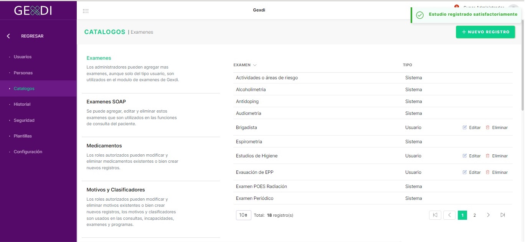This screenshot has height=242, width=525.
Task: Click the TIPO column header
Action: [407, 65]
